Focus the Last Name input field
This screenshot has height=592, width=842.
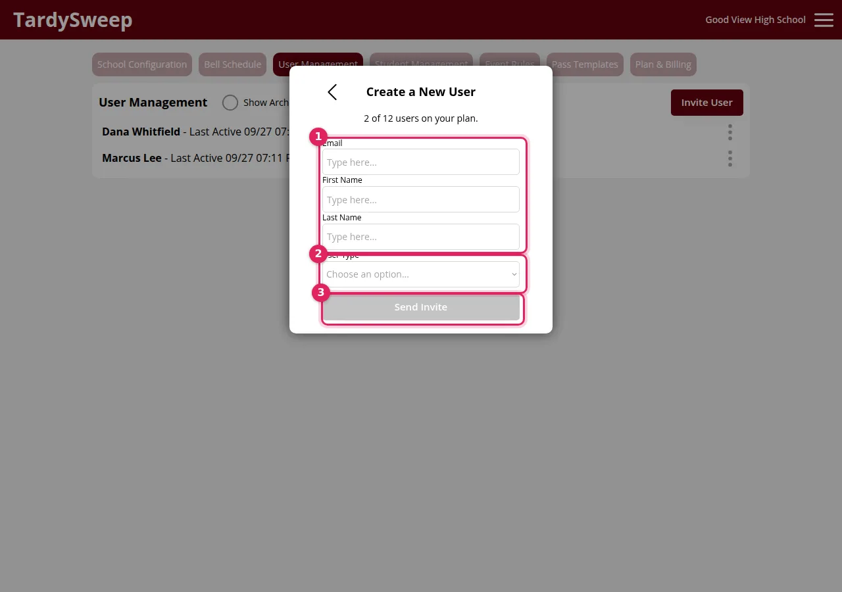(421, 237)
